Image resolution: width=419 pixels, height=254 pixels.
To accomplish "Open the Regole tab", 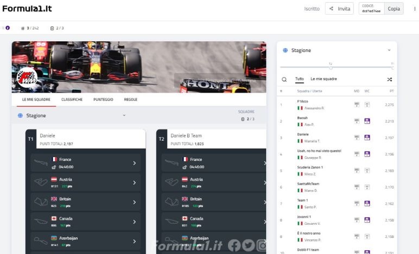I will click(130, 100).
